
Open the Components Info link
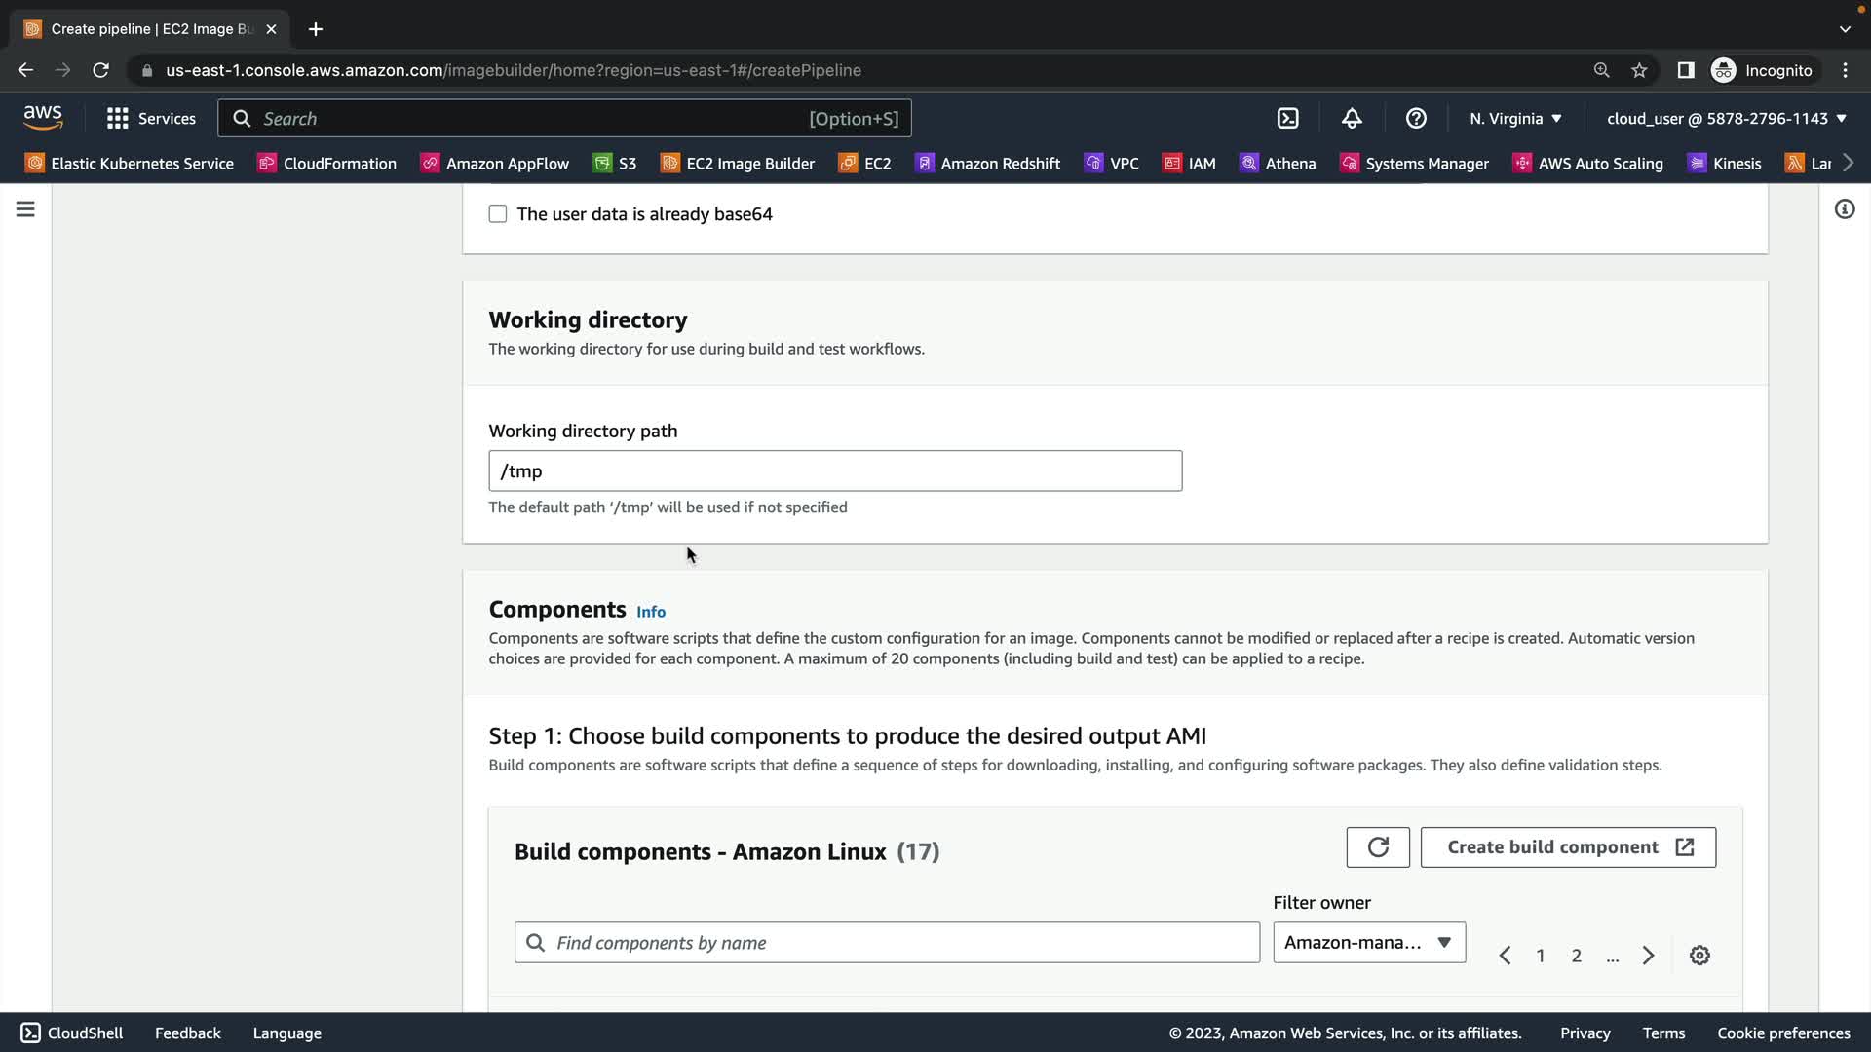tap(650, 612)
